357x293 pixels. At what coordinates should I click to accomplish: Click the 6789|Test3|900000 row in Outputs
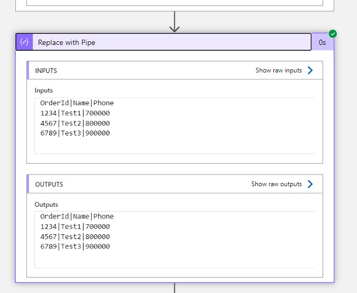[75, 246]
